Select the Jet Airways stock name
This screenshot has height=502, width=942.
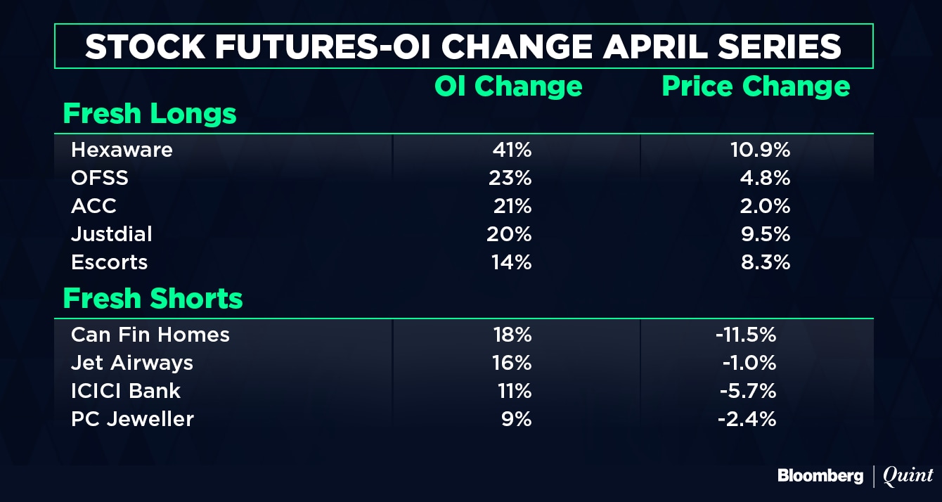coord(131,363)
